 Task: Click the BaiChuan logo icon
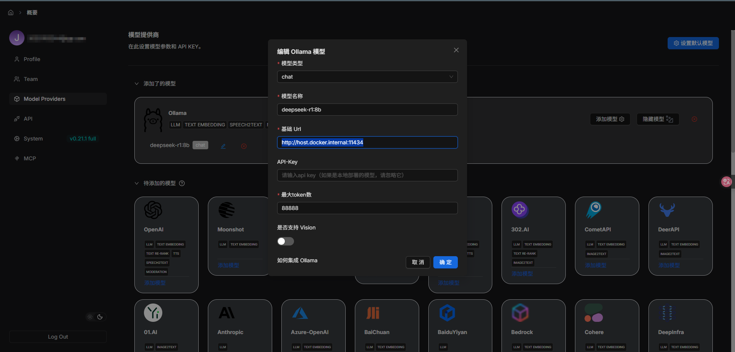(x=373, y=313)
